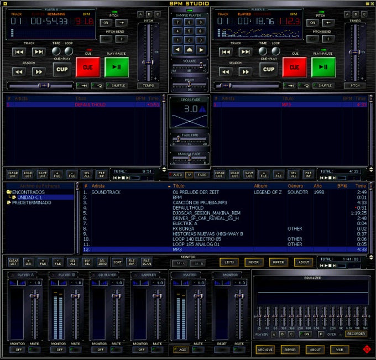Pitch bend plus on Player A

[122, 39]
